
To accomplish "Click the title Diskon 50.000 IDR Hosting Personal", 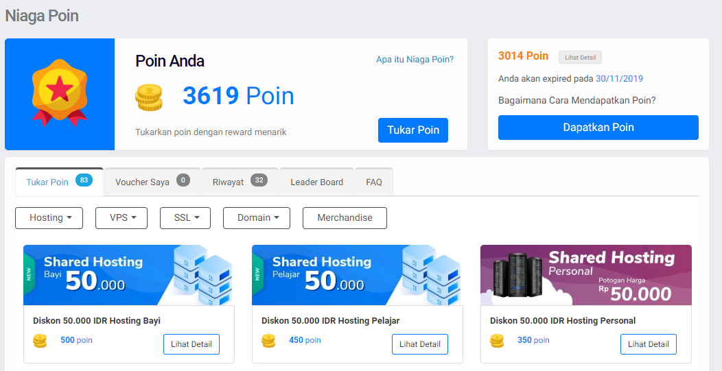I will pos(563,321).
